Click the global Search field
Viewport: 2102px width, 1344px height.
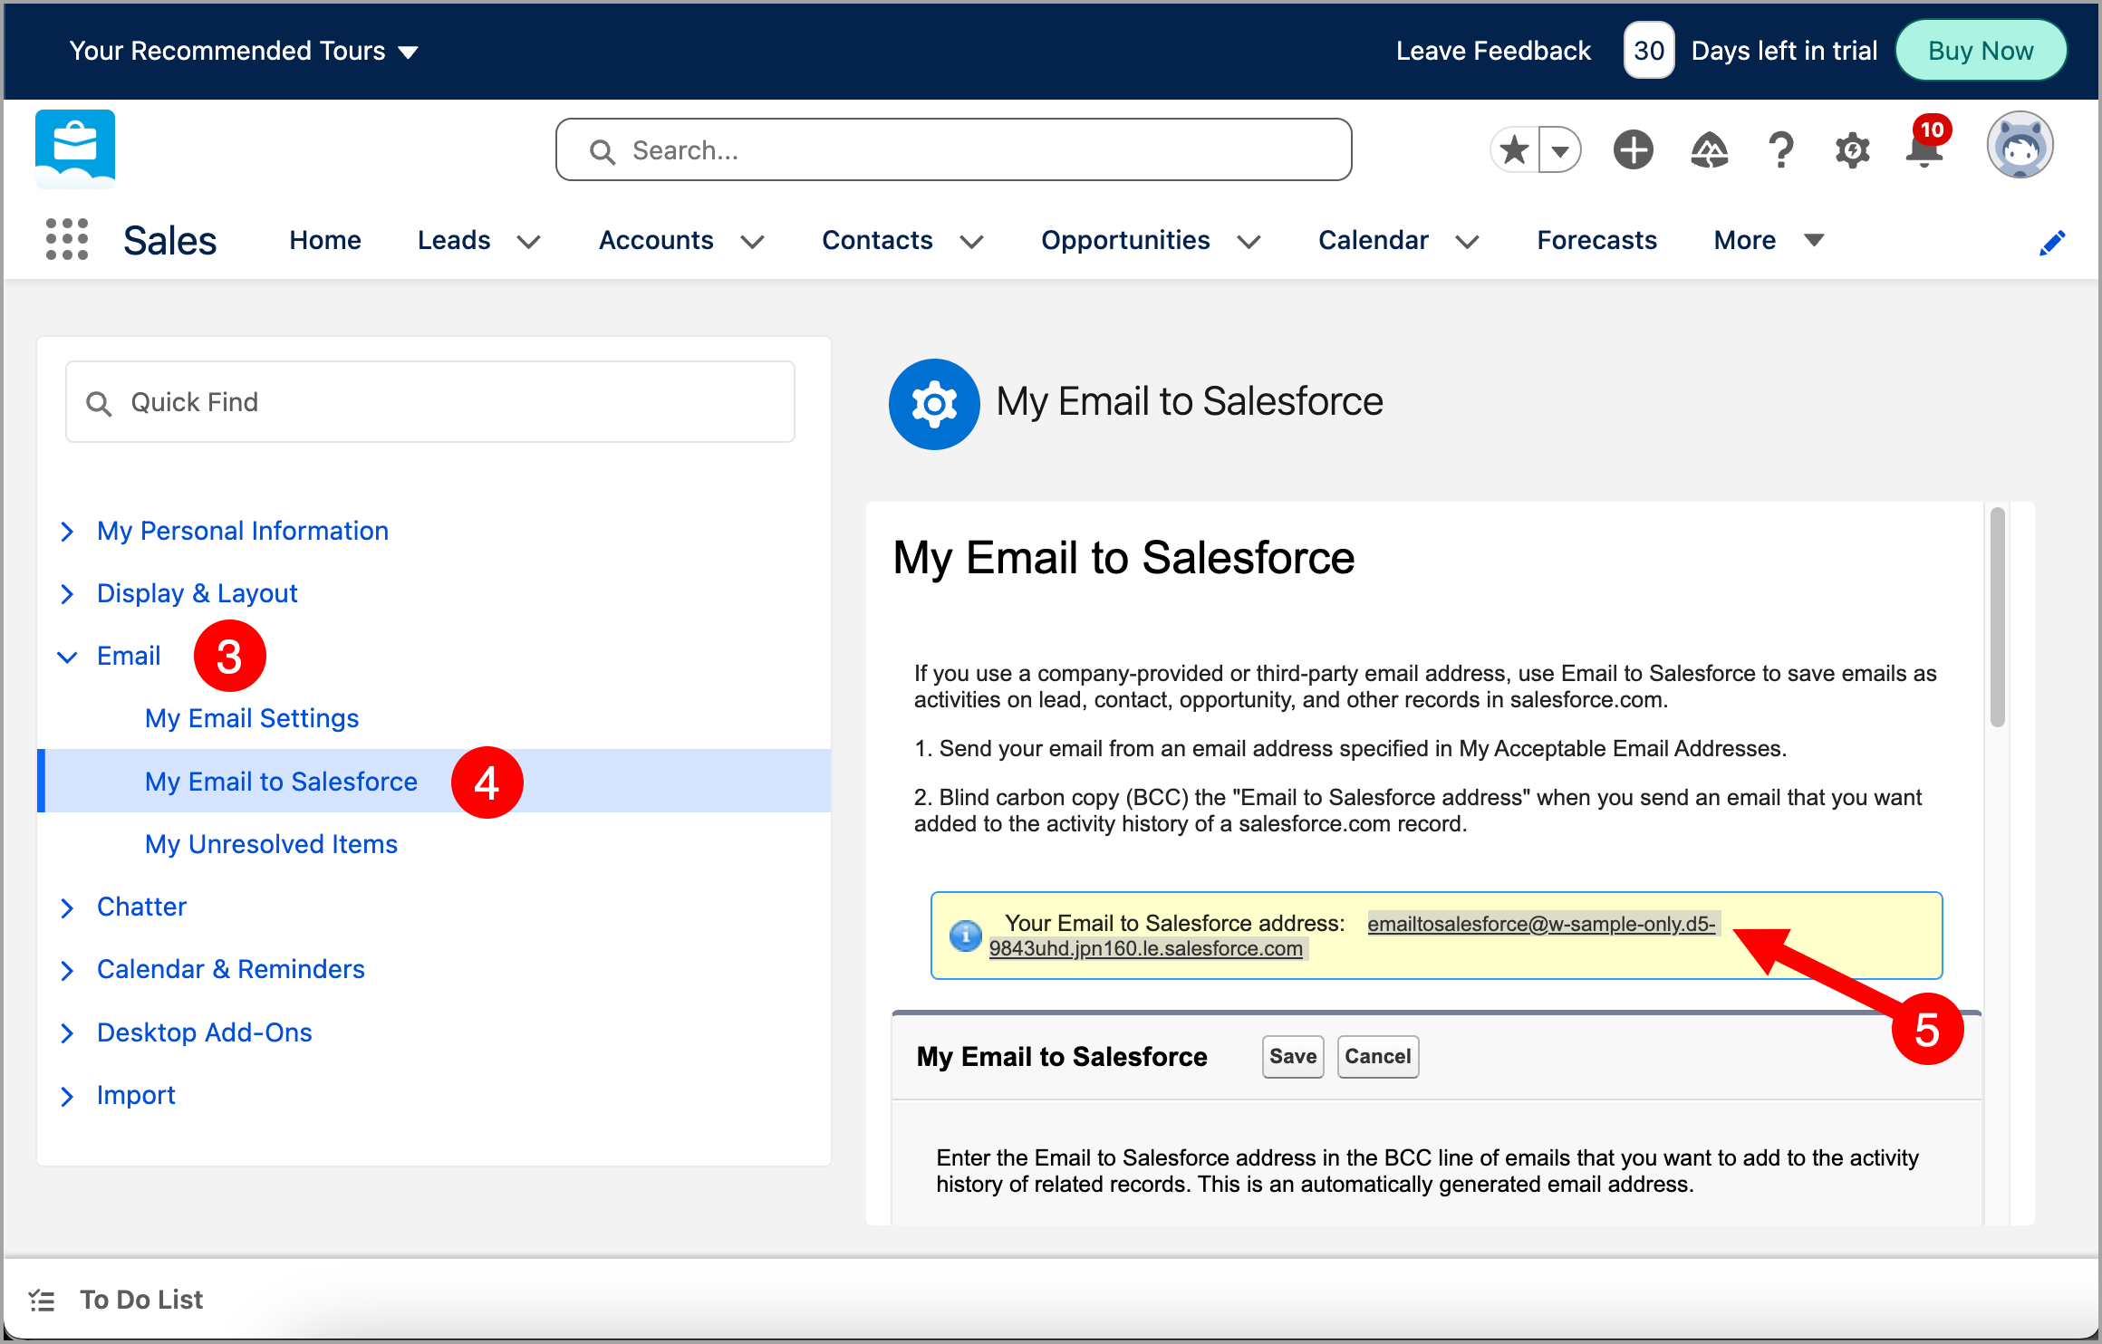click(x=953, y=149)
